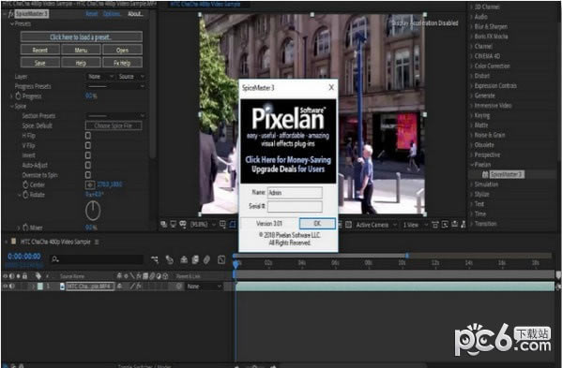Open the HTC ChaCha composition panel menu
Screen dimensions: 562x368
97,243
